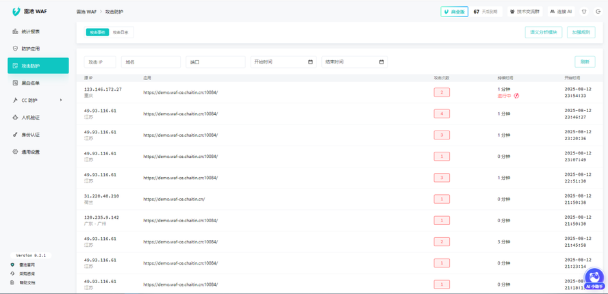The height and width of the screenshot is (294, 608).
Task: Focus the 攻击 IP filter field
Action: [x=99, y=62]
